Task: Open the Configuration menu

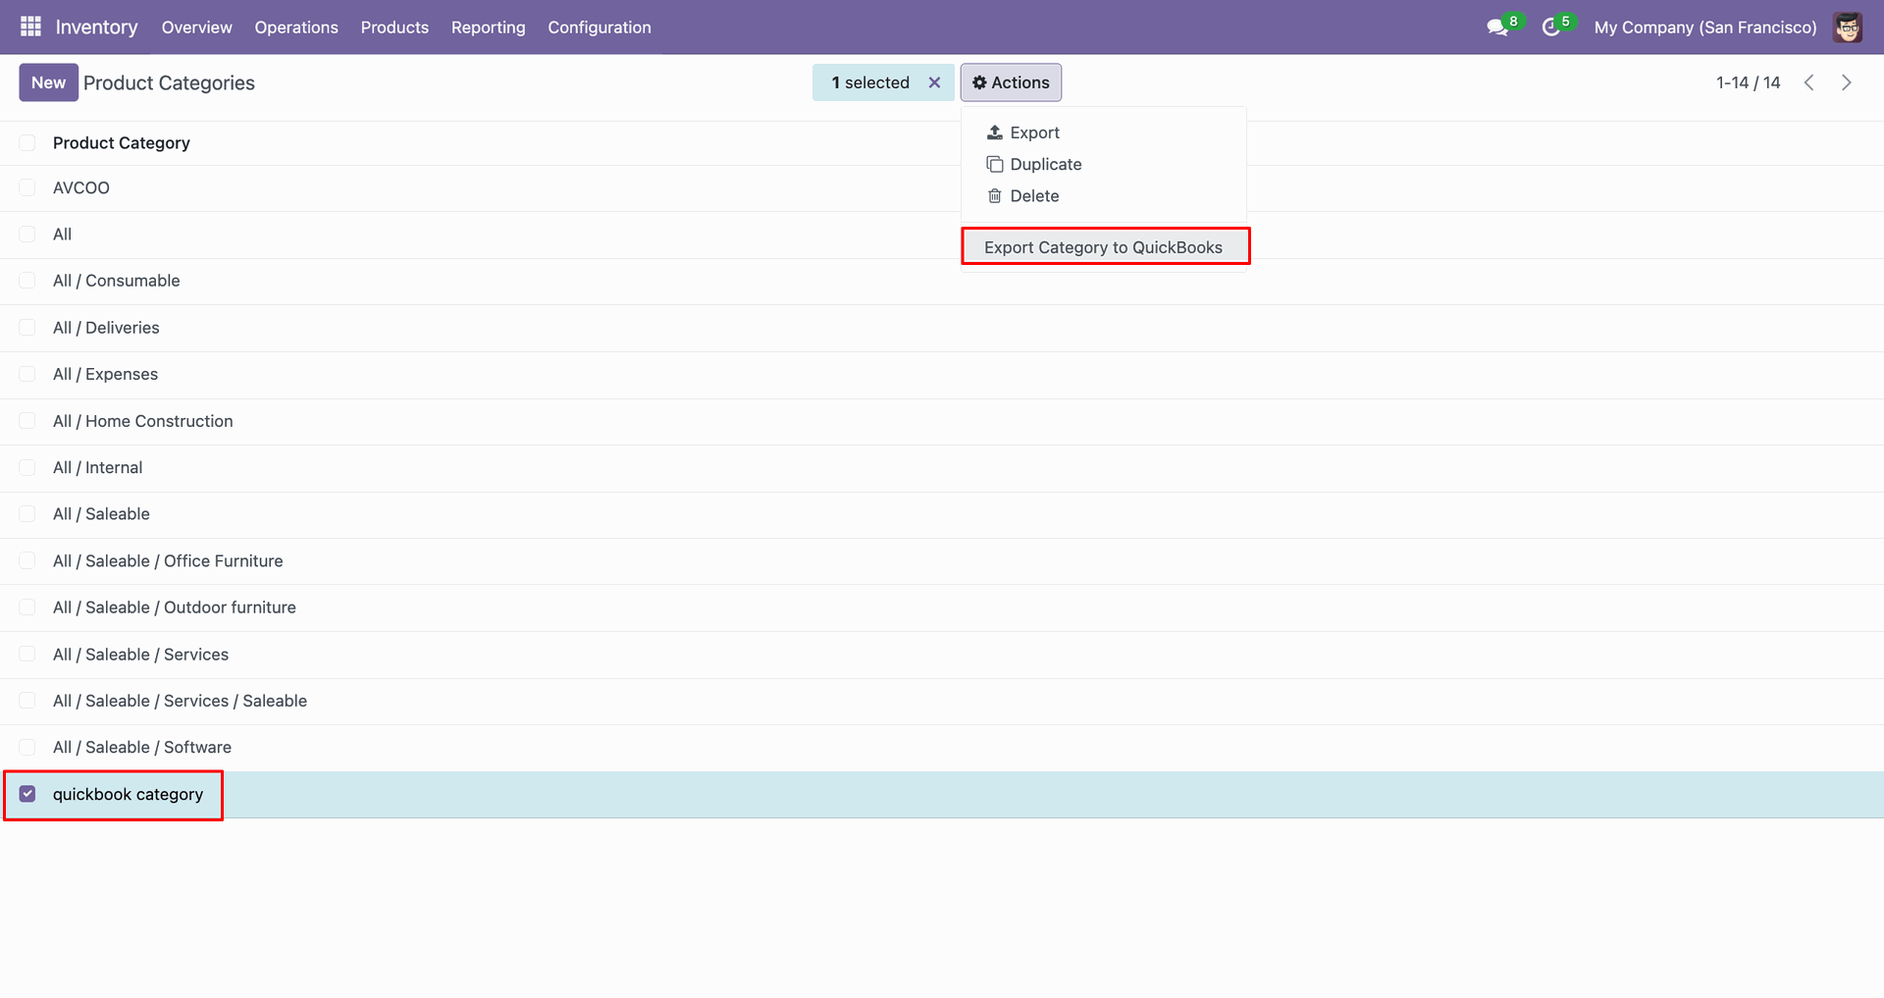Action: [600, 27]
